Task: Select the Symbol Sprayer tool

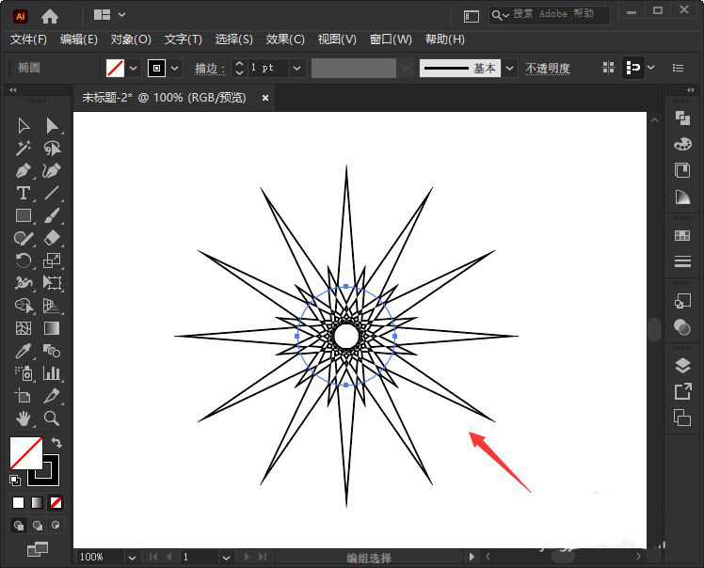Action: coord(24,373)
